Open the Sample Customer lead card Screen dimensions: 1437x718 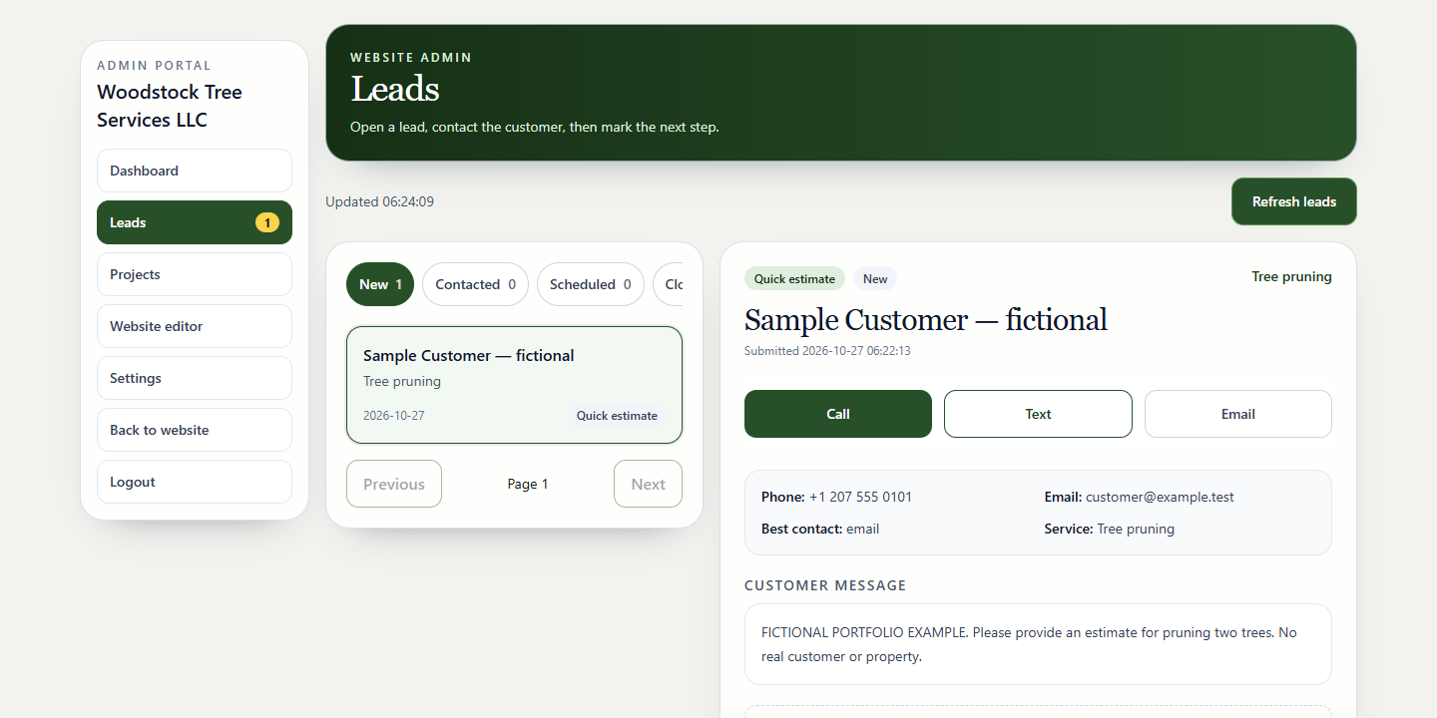tap(514, 385)
